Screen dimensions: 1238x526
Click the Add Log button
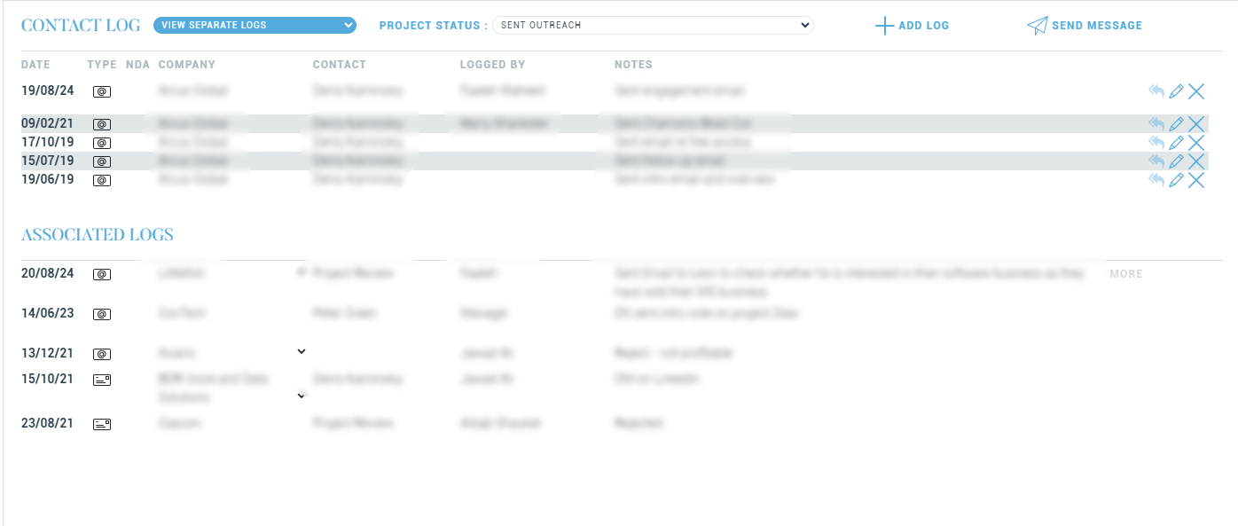click(912, 26)
